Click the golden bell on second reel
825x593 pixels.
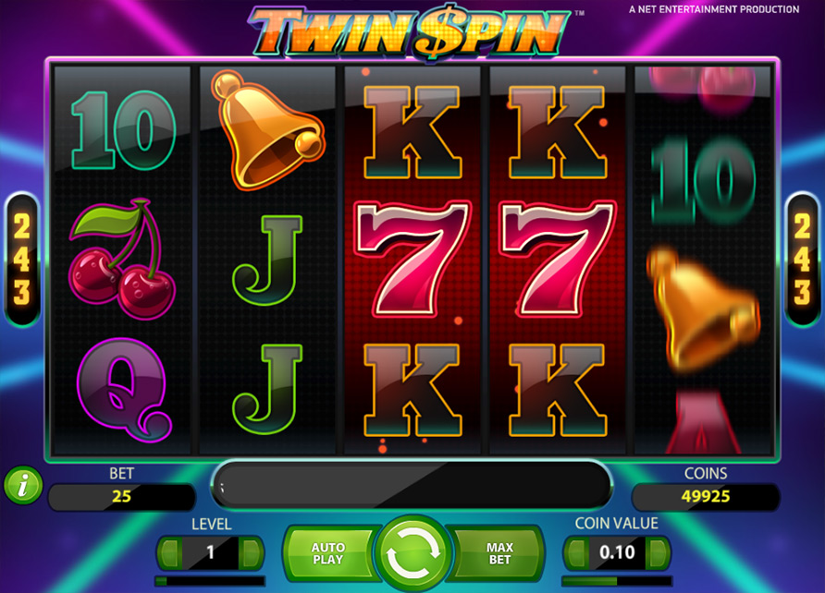267,130
